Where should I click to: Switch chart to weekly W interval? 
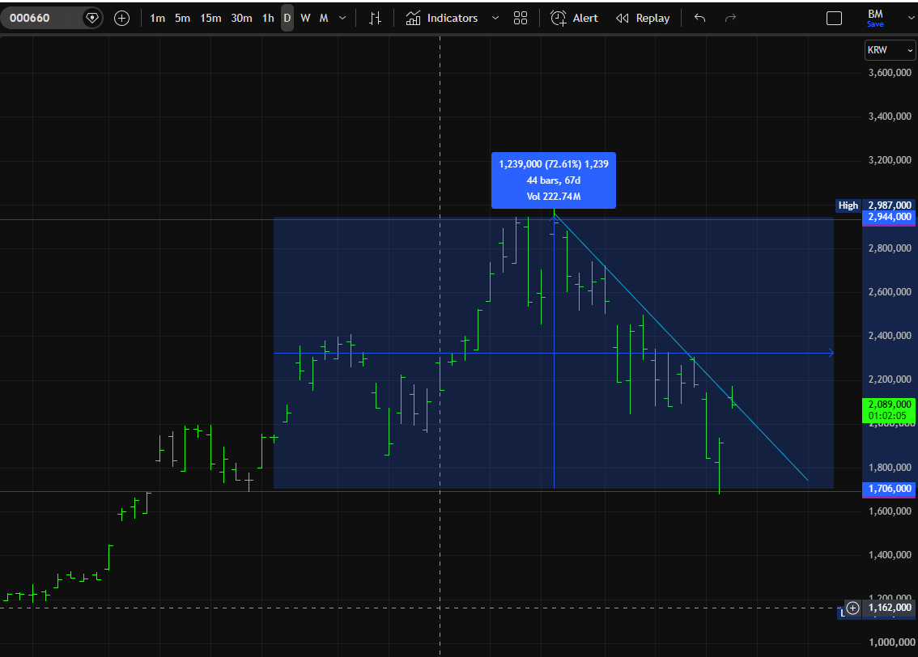click(306, 18)
